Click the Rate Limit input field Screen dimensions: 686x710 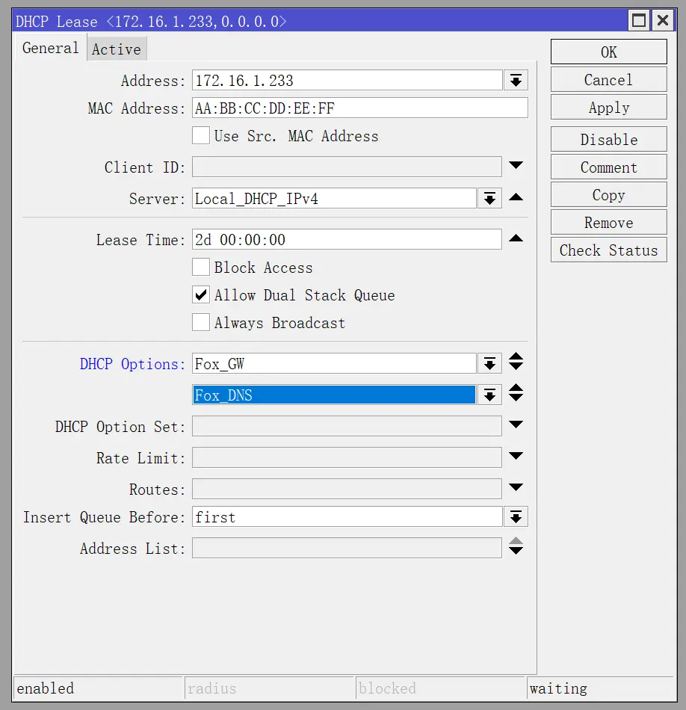[347, 458]
